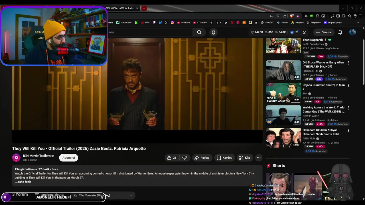Advance Shorts carousel with next arrow
Screen dimensions: 365x205
pyautogui.click(x=349, y=198)
